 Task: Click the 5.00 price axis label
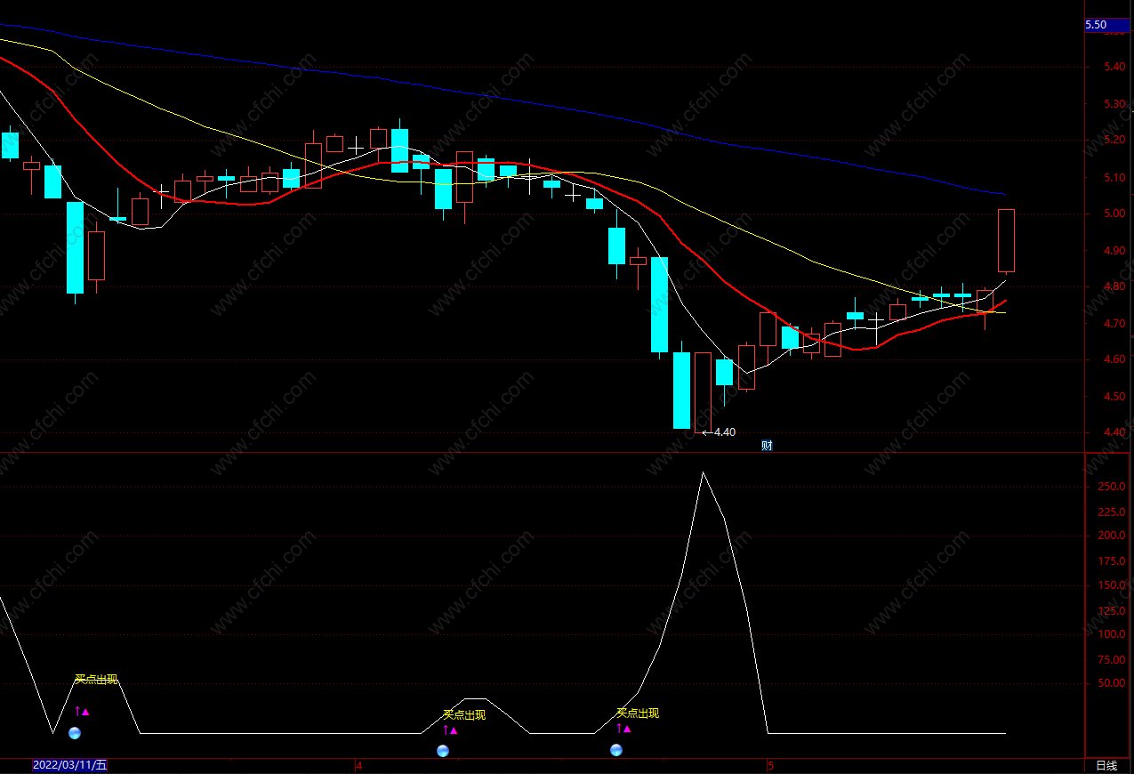tap(1114, 214)
